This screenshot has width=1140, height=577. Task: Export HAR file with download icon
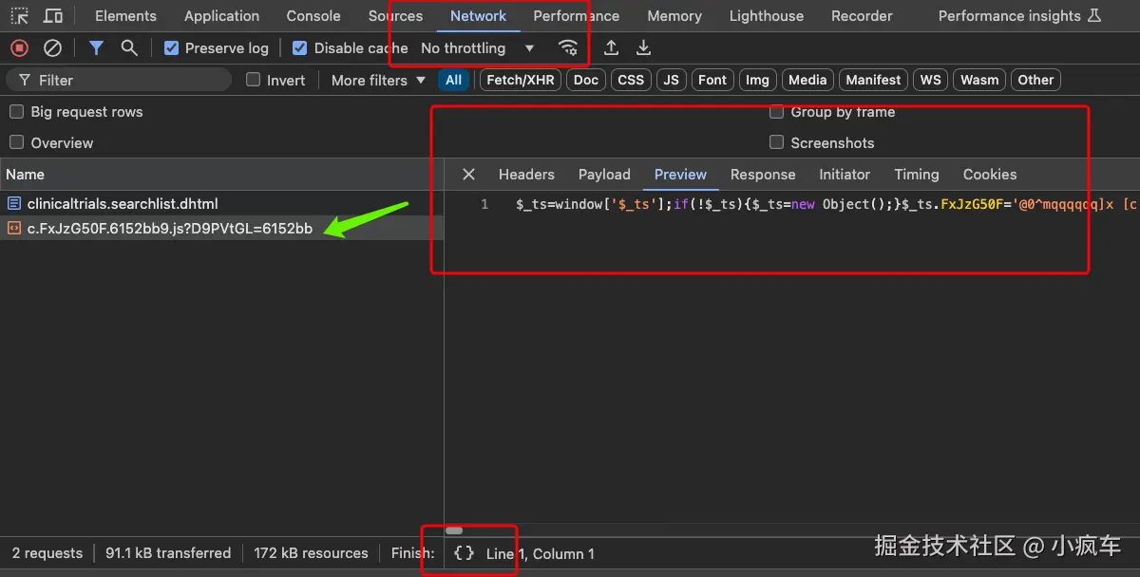click(x=643, y=47)
